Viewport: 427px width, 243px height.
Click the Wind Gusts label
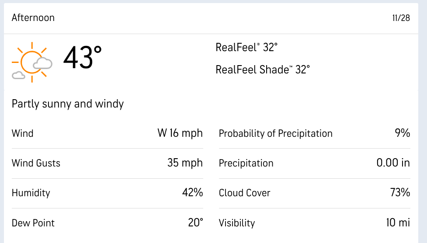click(36, 163)
